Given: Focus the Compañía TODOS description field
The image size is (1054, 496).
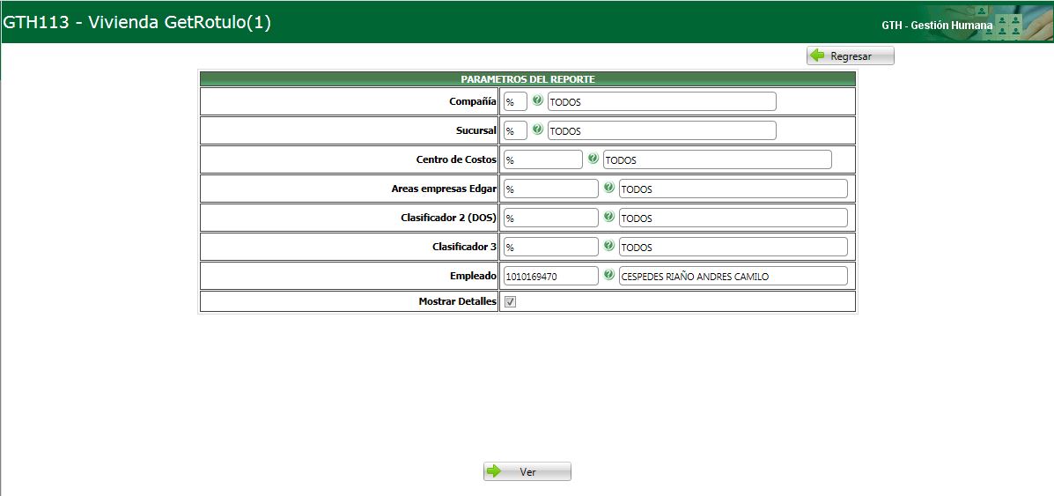Looking at the screenshot, I should click(662, 101).
